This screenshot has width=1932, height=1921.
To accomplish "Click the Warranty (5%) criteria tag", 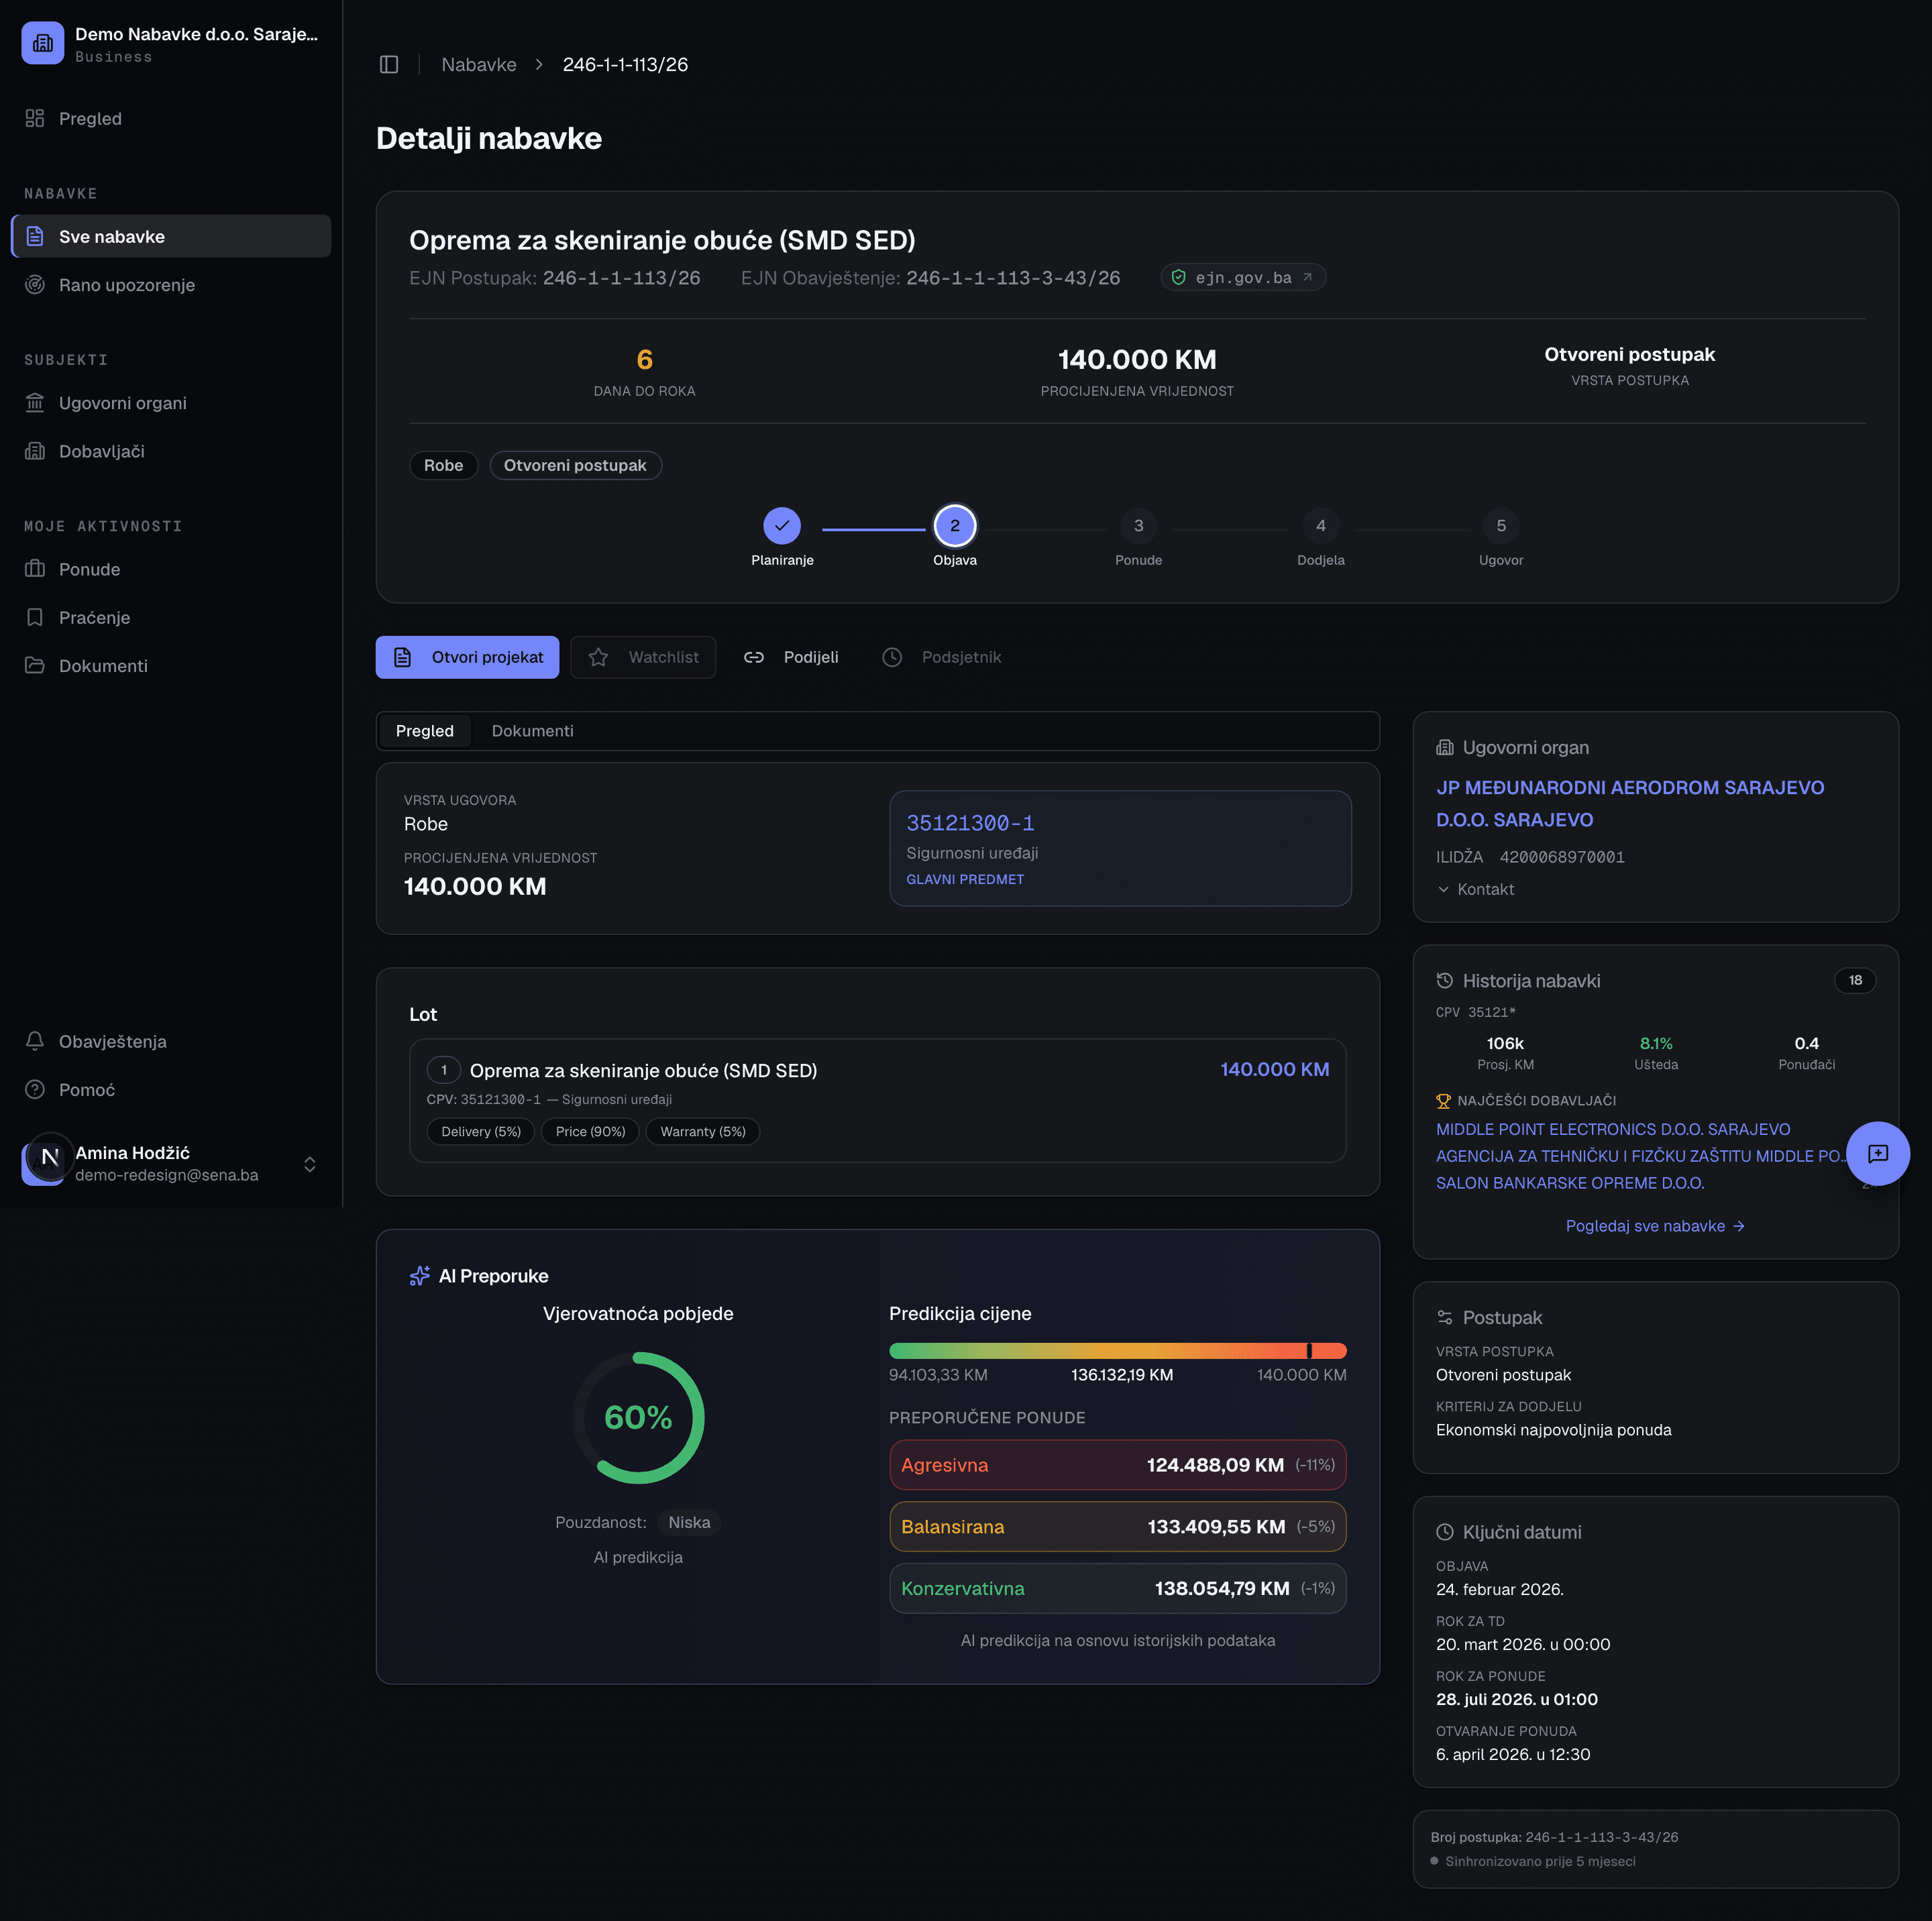I will [x=703, y=1132].
